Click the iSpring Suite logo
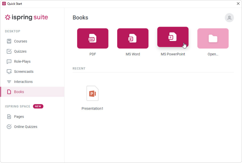This screenshot has height=163, width=242. (26, 17)
